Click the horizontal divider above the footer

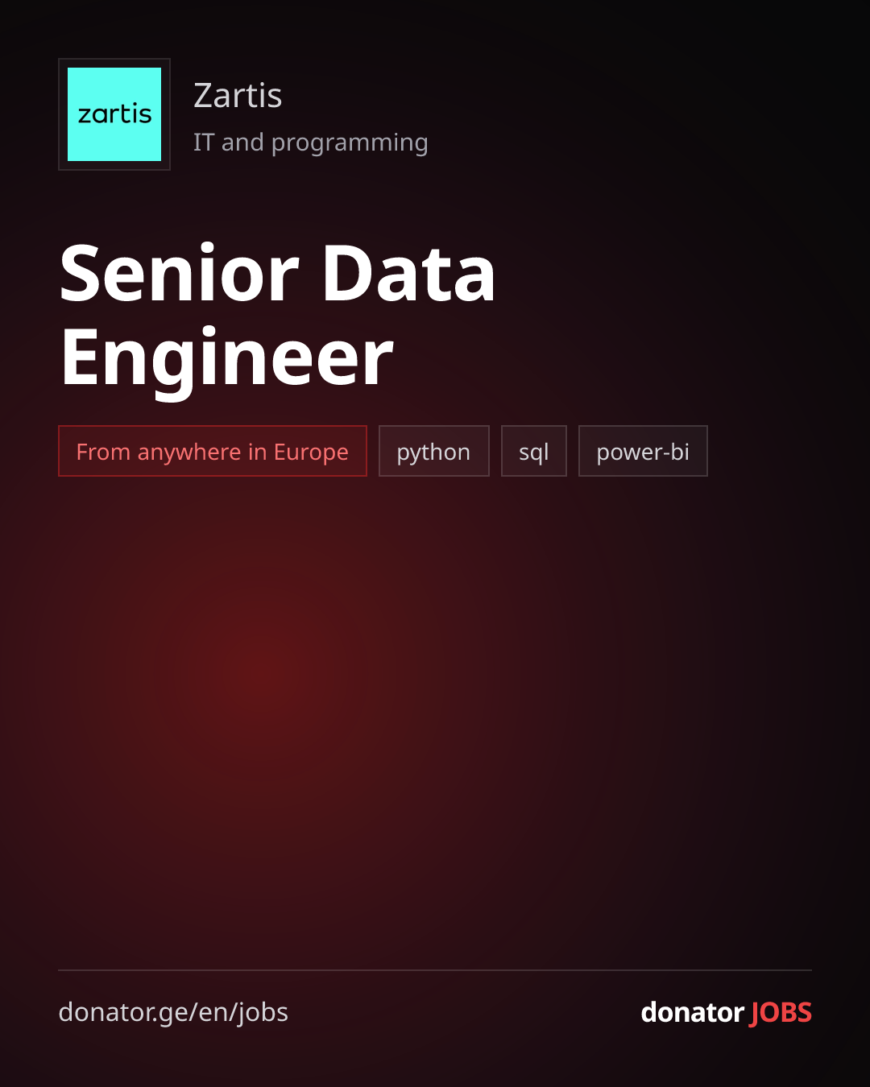click(435, 970)
